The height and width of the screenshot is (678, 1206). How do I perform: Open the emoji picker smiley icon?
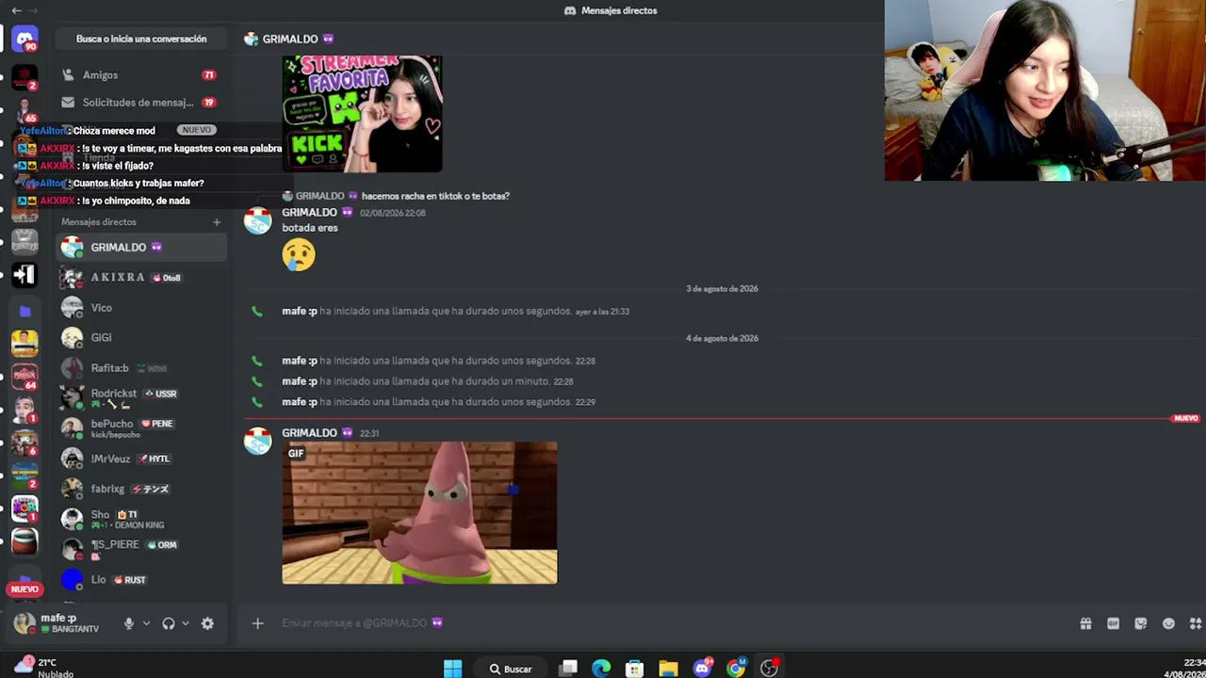pos(1168,623)
